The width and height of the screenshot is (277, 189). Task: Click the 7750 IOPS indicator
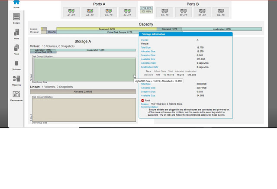click(146, 8)
